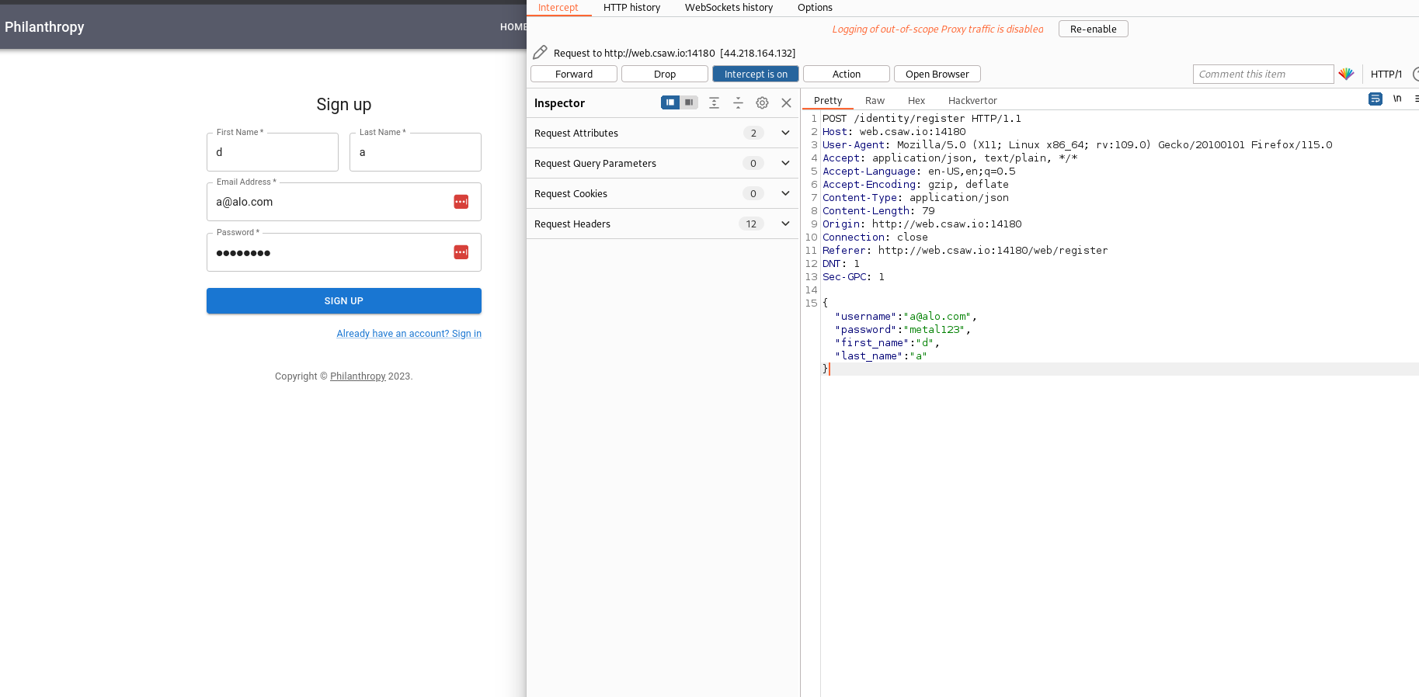Open the Action menu button

(x=847, y=74)
